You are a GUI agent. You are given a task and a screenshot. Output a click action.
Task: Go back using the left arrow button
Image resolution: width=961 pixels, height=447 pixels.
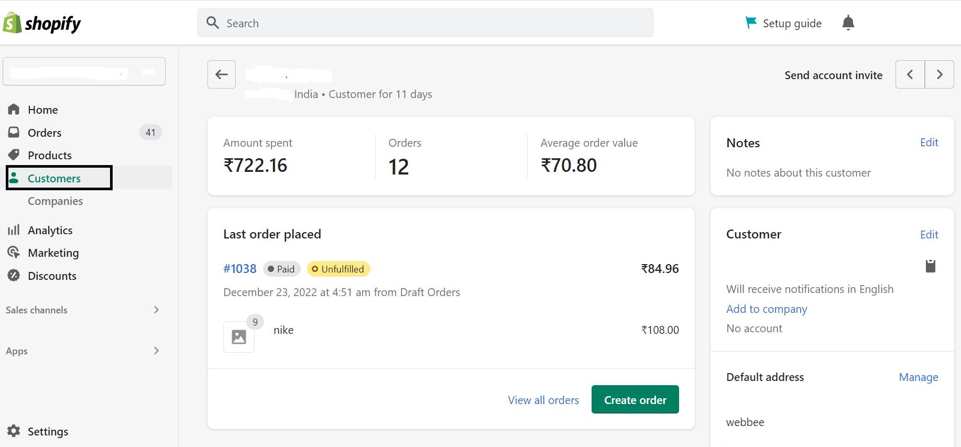[x=222, y=74]
